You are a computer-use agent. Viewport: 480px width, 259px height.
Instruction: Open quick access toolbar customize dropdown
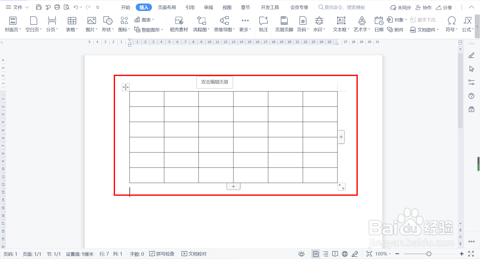coord(98,7)
